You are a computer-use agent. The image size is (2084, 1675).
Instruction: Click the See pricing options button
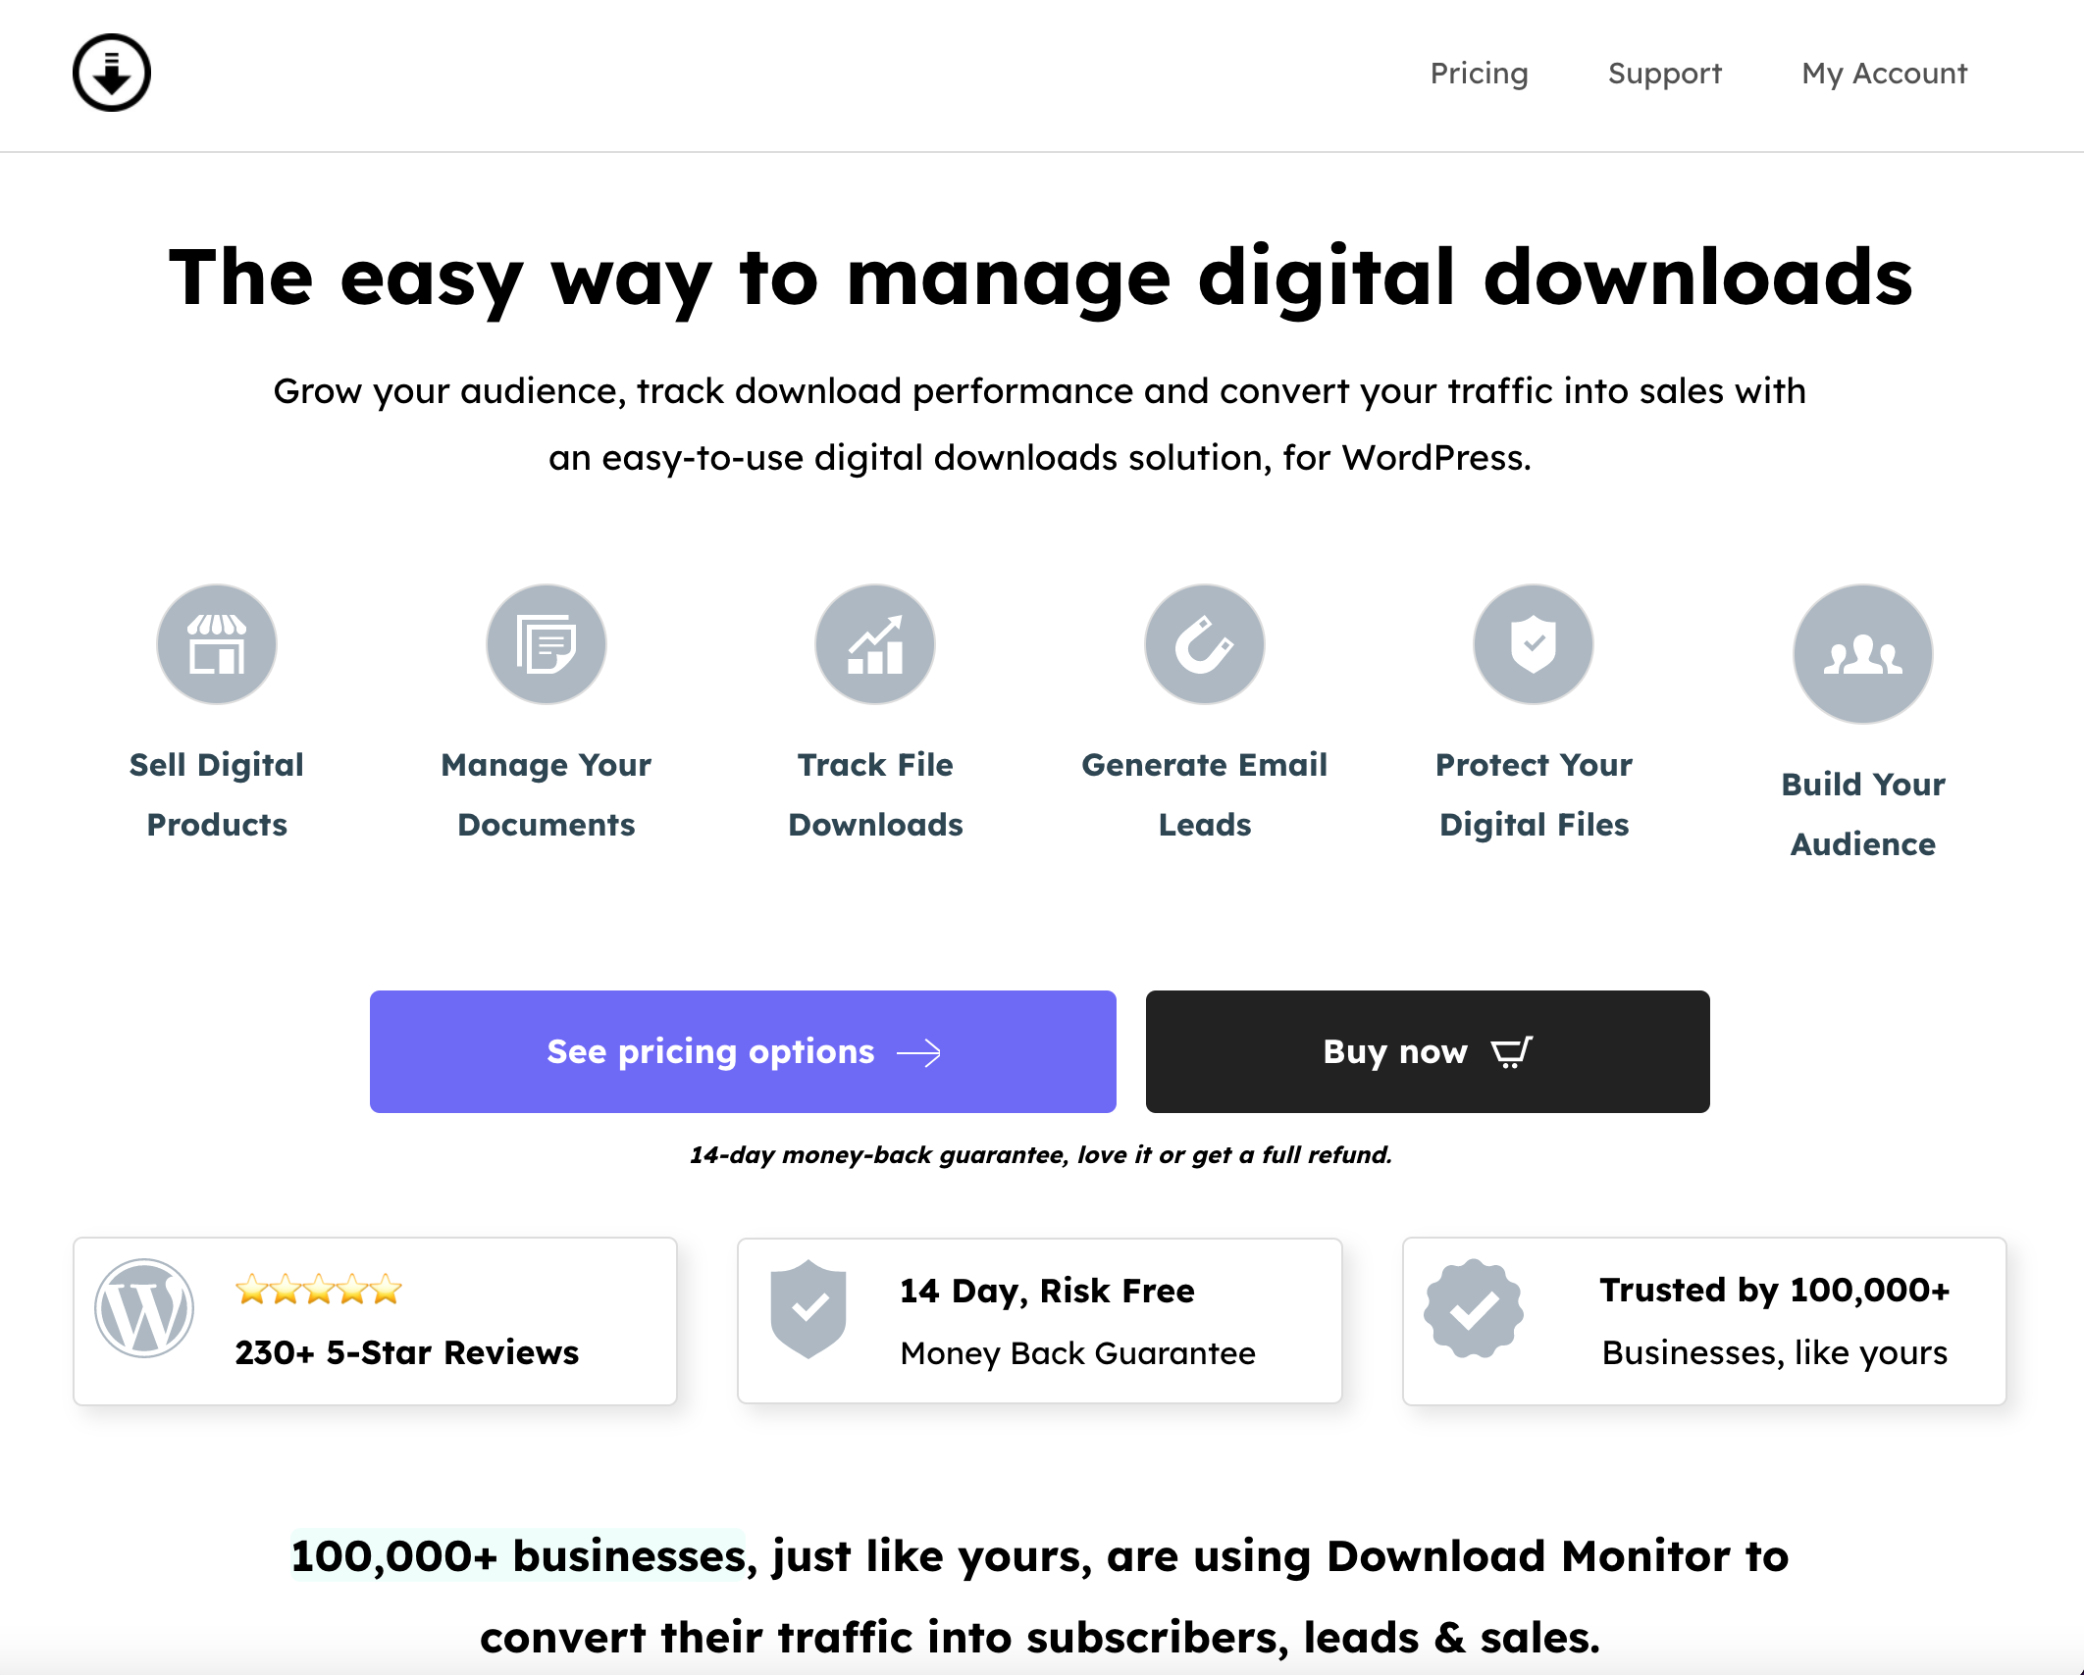[x=743, y=1051]
